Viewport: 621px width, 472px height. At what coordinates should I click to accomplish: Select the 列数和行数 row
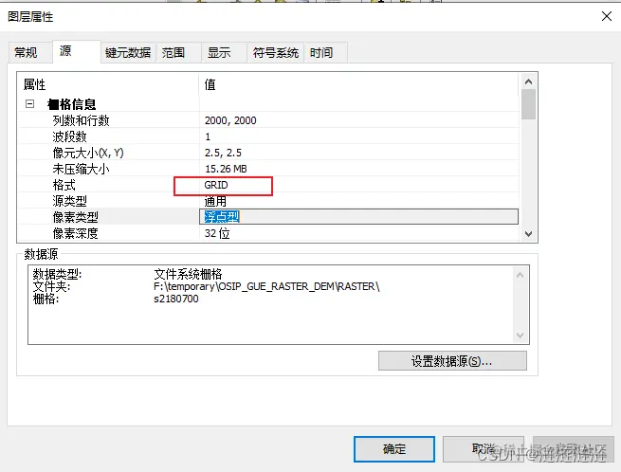pos(268,120)
